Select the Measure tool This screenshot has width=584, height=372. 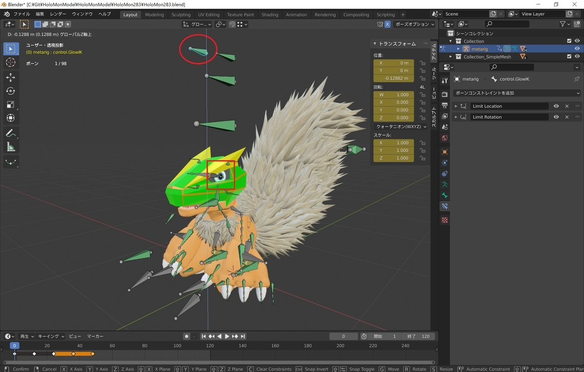[x=11, y=147]
